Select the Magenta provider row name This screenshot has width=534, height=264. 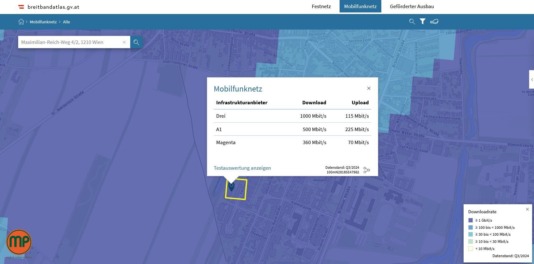coord(226,142)
